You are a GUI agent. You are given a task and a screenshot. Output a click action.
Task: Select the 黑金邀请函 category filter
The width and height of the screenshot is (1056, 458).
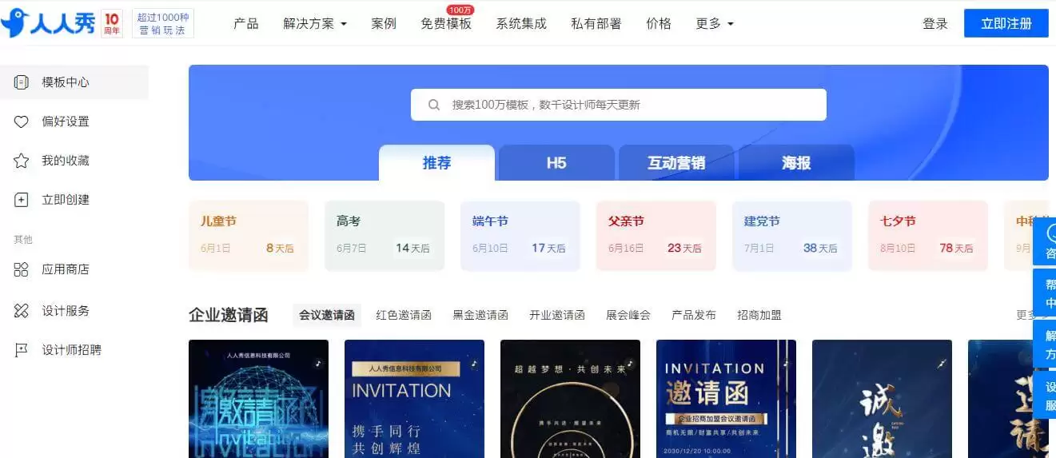480,315
